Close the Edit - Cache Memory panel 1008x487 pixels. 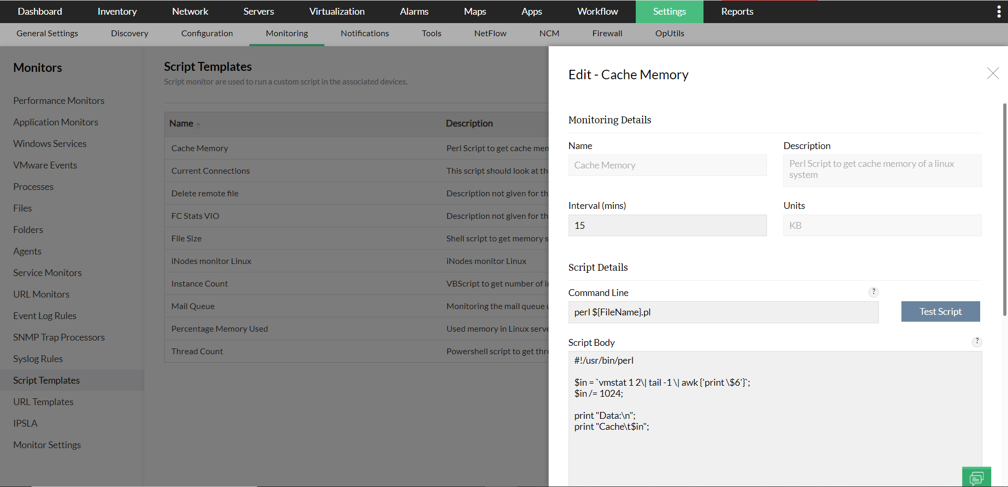tap(993, 73)
